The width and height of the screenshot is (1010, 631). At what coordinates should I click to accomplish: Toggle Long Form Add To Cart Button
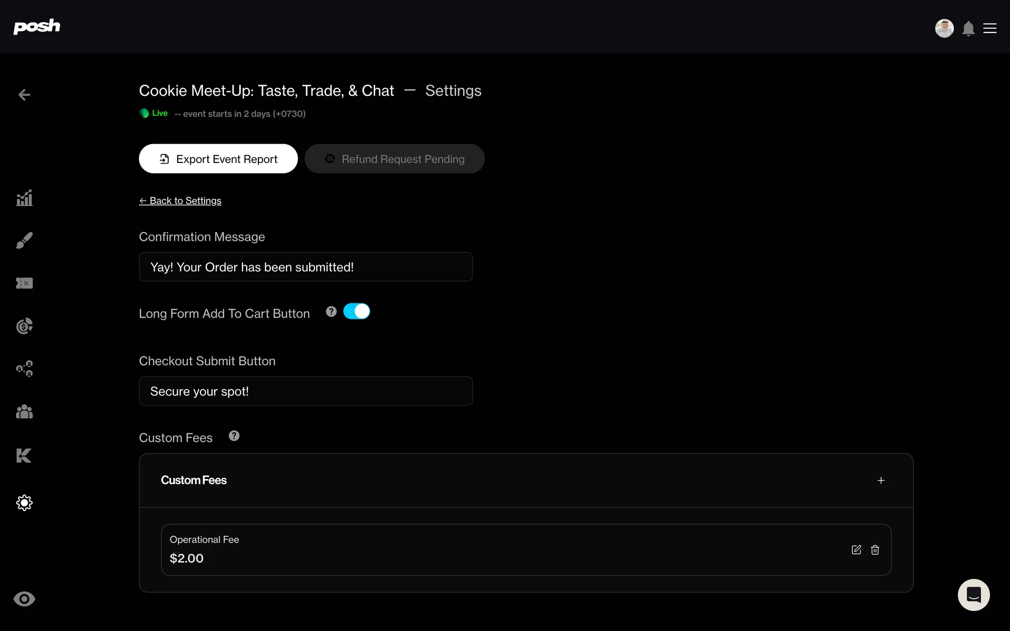coord(356,311)
